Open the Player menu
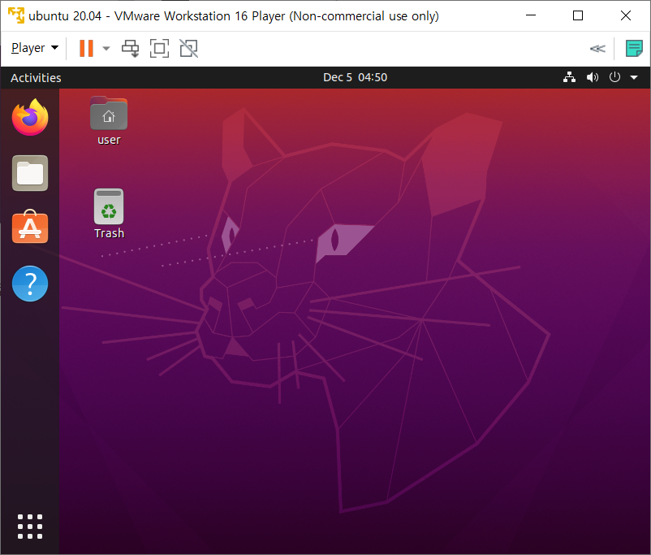This screenshot has height=555, width=651. pos(34,48)
